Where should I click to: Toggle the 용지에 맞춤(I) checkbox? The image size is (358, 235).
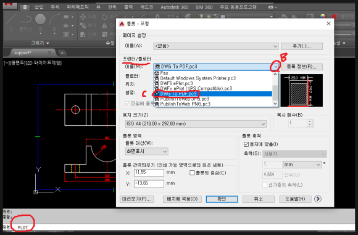coord(246,144)
